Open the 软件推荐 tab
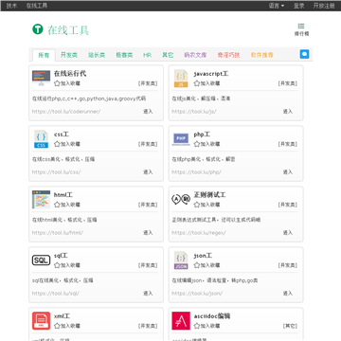 (x=262, y=55)
